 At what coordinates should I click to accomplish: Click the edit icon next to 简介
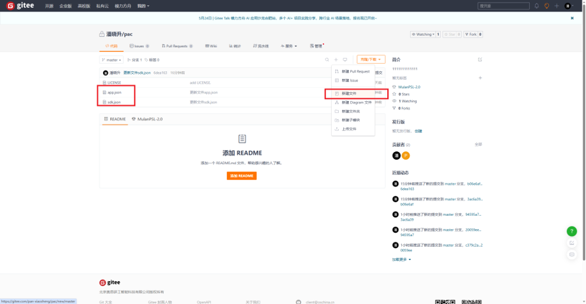480,60
